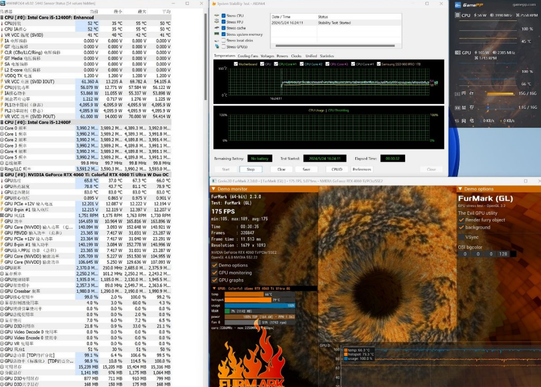This screenshot has width=541, height=387.
Task: Click the Clear button in AIDA64
Action: (x=281, y=170)
